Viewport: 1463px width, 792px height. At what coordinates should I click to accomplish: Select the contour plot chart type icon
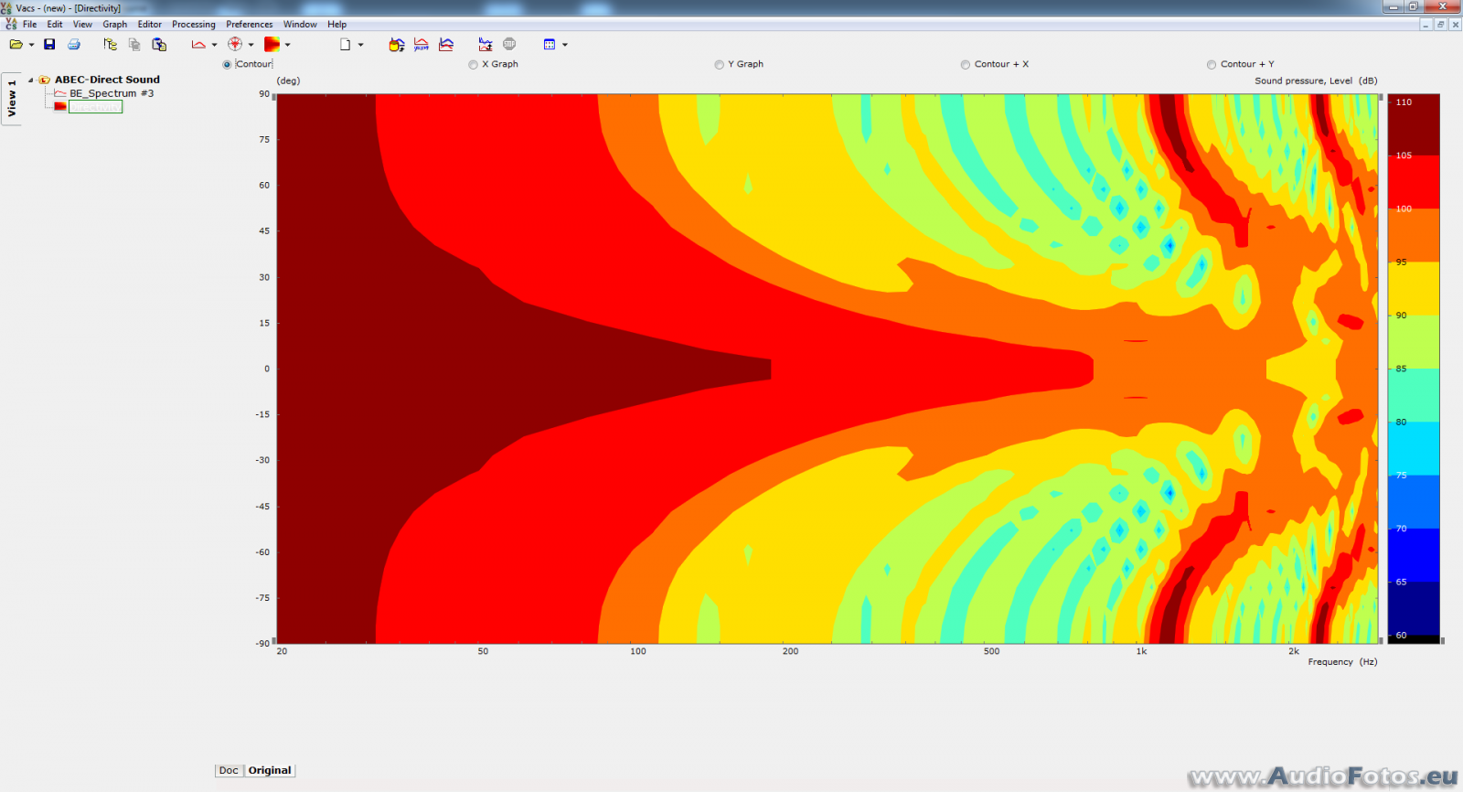point(272,44)
